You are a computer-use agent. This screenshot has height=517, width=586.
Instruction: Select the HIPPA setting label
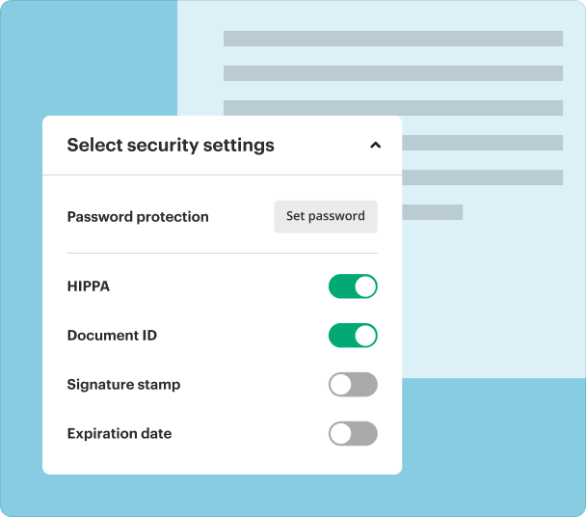[89, 286]
